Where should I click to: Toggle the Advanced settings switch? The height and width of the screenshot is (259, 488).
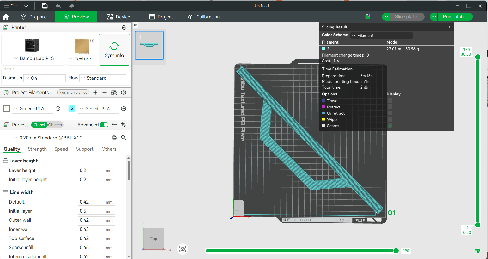pos(104,125)
